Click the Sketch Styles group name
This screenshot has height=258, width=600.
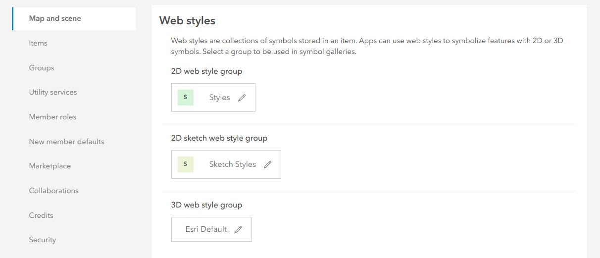click(x=232, y=164)
